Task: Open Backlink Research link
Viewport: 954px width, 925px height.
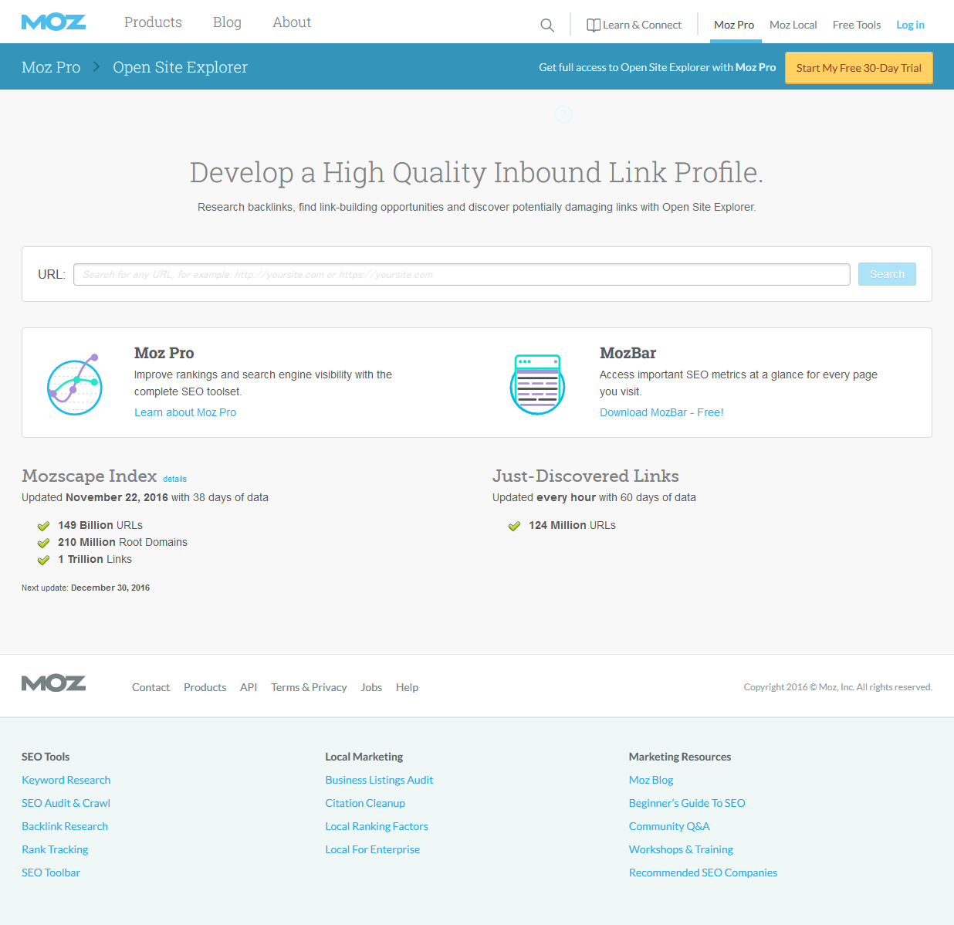Action: 65,826
